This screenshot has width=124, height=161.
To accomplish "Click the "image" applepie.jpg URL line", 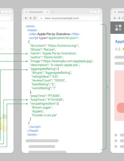I will click(x=62, y=61).
